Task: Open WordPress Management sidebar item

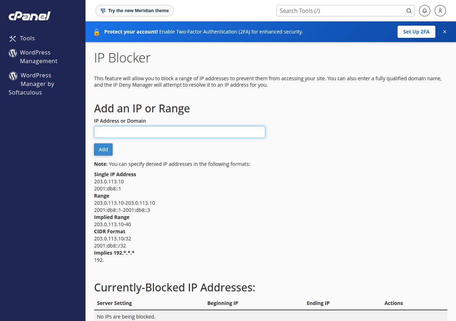Action: 38,57
